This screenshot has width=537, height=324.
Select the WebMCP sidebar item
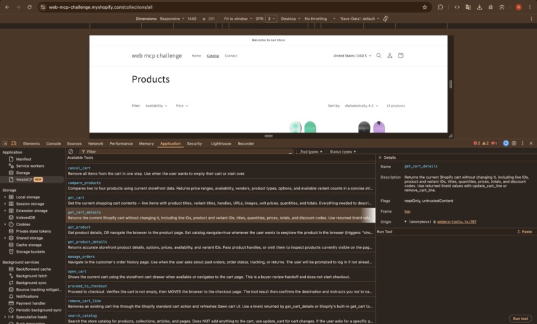pyautogui.click(x=32, y=179)
